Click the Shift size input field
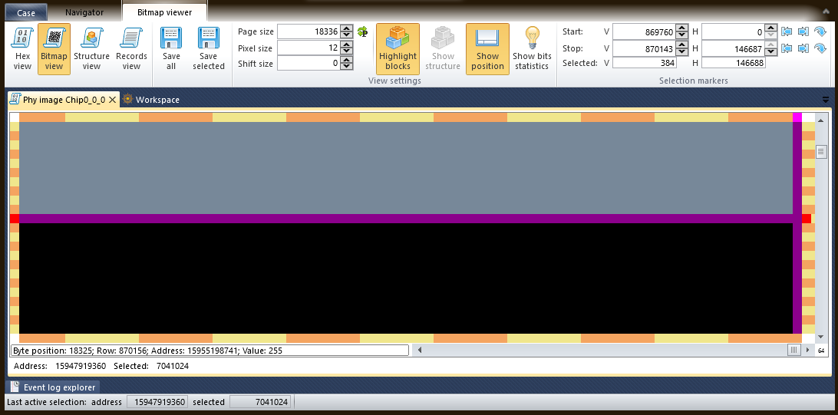838x415 pixels. coord(309,64)
